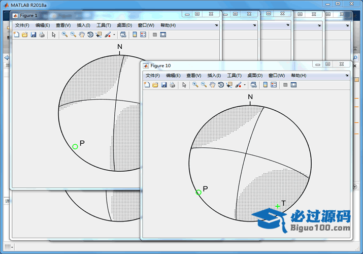Open 窗口(W) menu in Figure 1
Viewport: 363px width, 254px height.
pyautogui.click(x=146, y=25)
